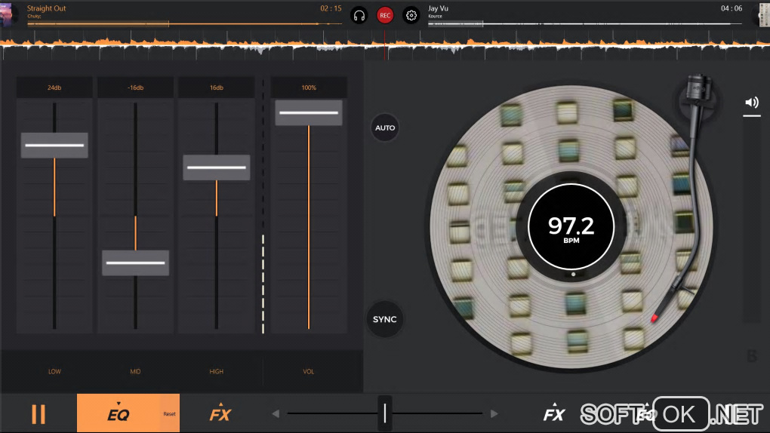Viewport: 770px width, 433px height.
Task: Click the LOW EQ slider handle
Action: pyautogui.click(x=54, y=145)
